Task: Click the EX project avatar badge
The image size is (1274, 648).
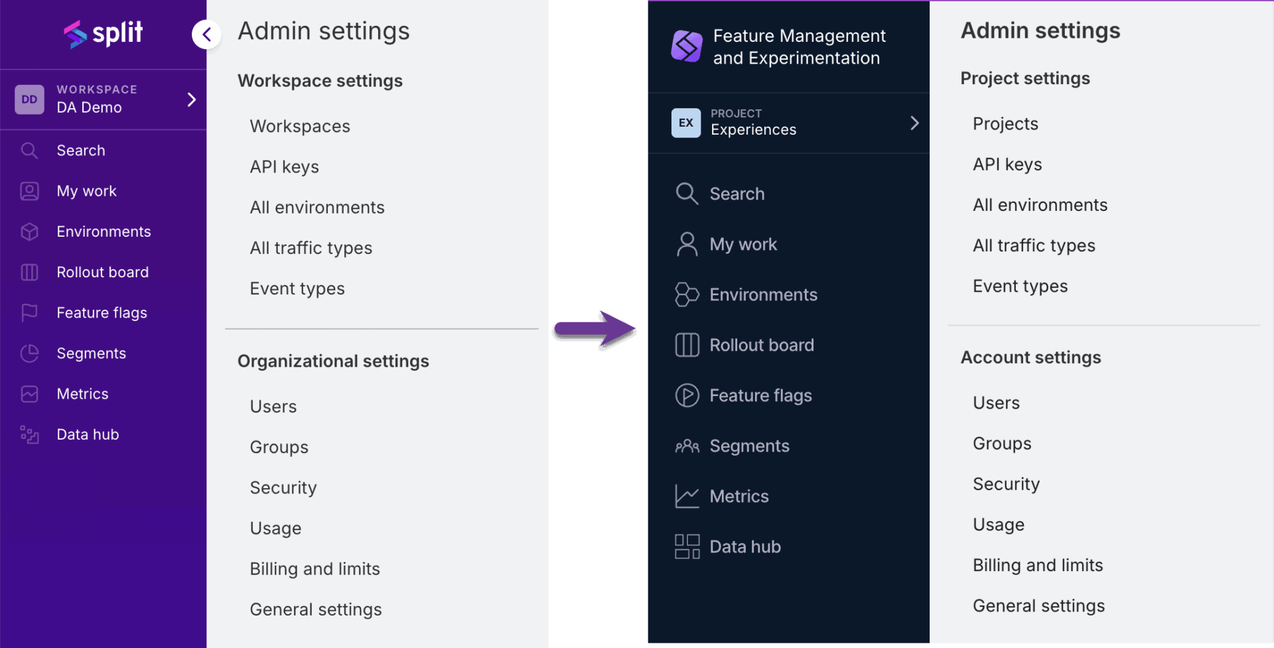Action: [685, 123]
